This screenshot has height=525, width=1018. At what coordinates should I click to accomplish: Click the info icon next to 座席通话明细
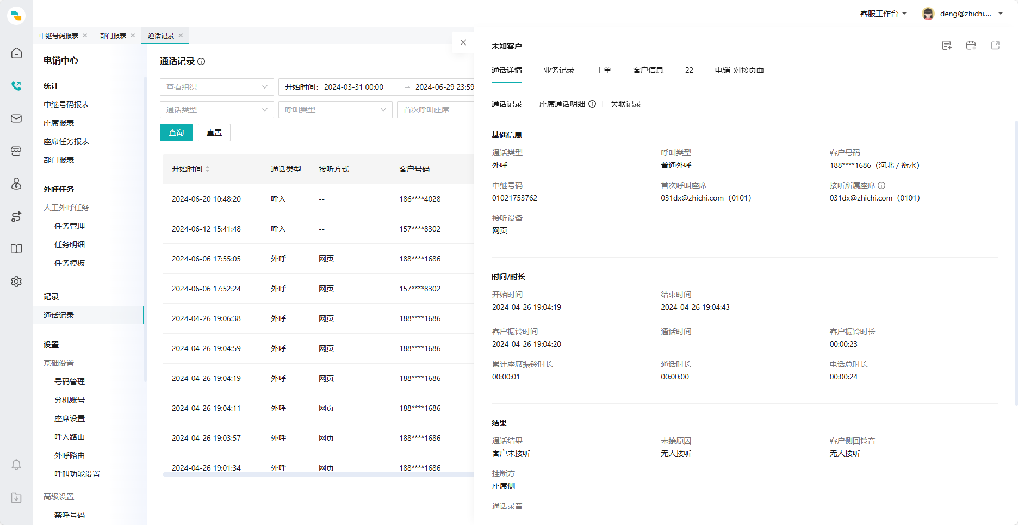click(592, 104)
